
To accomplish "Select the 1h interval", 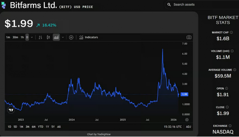I will (x=22, y=37).
